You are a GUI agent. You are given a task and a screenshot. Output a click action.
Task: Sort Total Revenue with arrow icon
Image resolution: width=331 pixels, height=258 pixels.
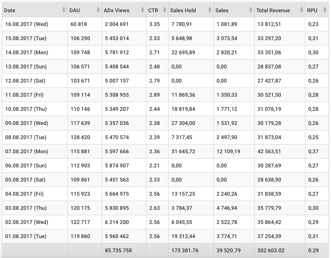(x=302, y=10)
